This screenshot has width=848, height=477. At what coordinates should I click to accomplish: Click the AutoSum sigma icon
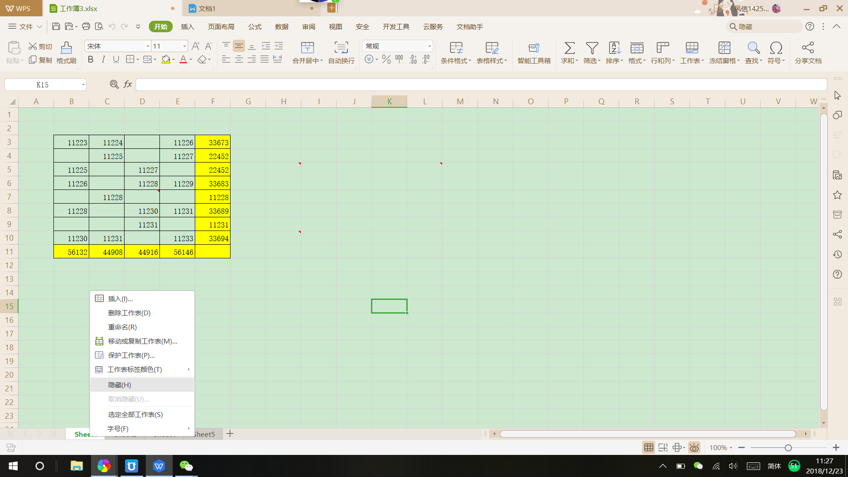click(569, 48)
